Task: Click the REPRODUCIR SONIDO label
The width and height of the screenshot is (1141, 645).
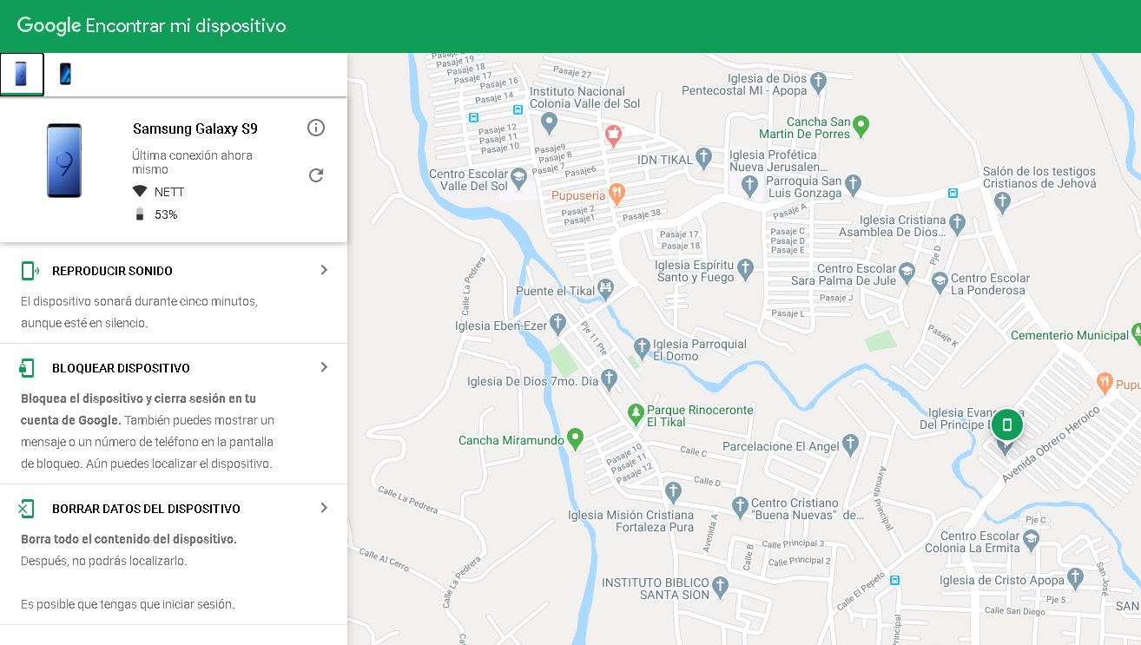Action: tap(112, 271)
